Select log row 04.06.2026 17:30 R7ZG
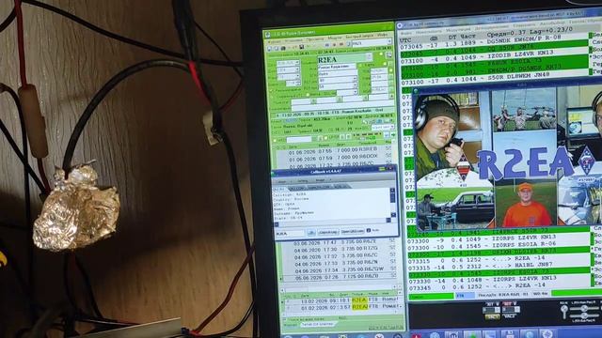 [x=338, y=249]
